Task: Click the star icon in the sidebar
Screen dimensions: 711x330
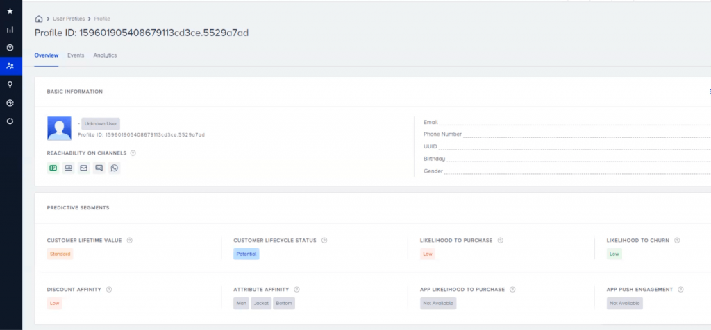Action: click(10, 11)
